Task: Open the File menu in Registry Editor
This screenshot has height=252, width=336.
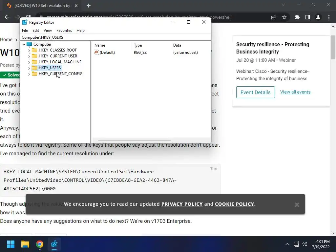Action: [x=25, y=31]
